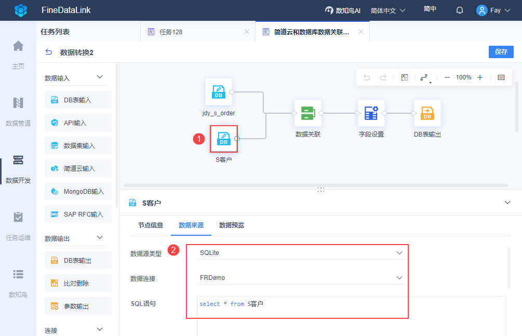Viewport: 522px width, 336px height.
Task: Pick MongoDB输入 from operator list
Action: [78, 191]
